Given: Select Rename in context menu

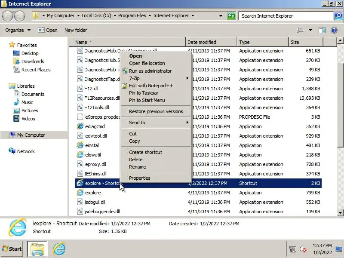Looking at the screenshot, I should [x=156, y=167].
